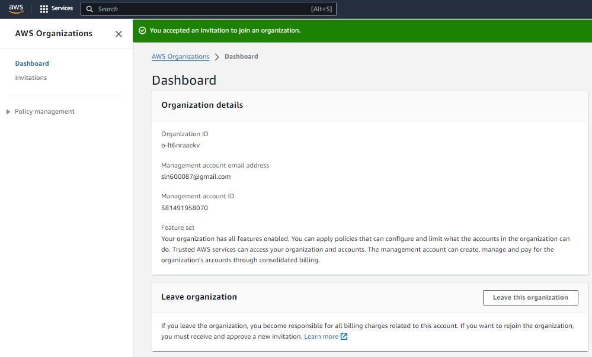Click the green success checkmark icon
The image size is (592, 357).
click(142, 31)
